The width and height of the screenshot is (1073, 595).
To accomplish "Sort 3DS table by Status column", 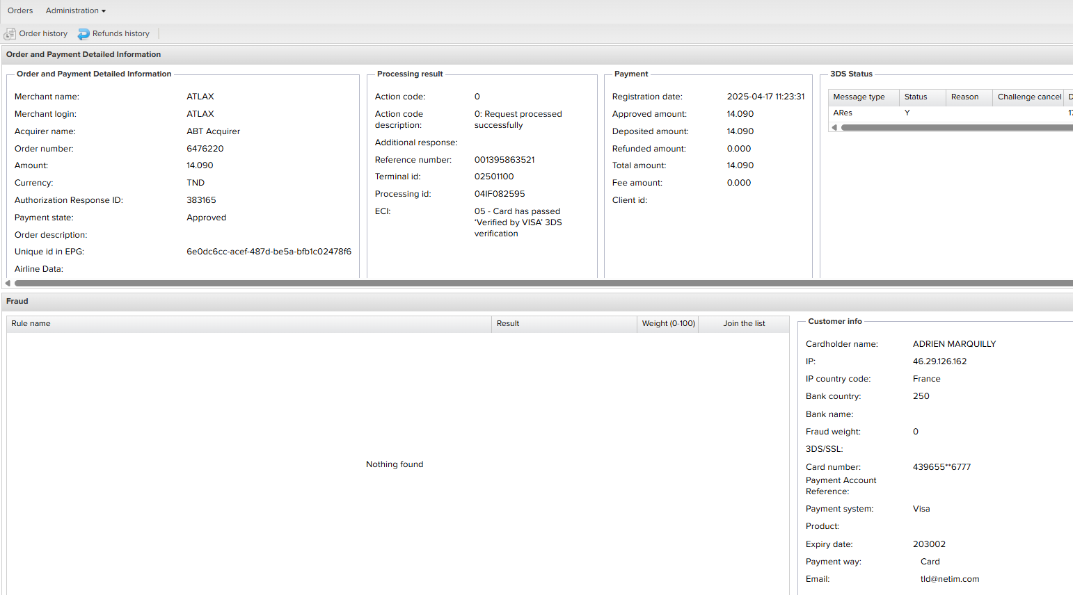I will pos(916,97).
